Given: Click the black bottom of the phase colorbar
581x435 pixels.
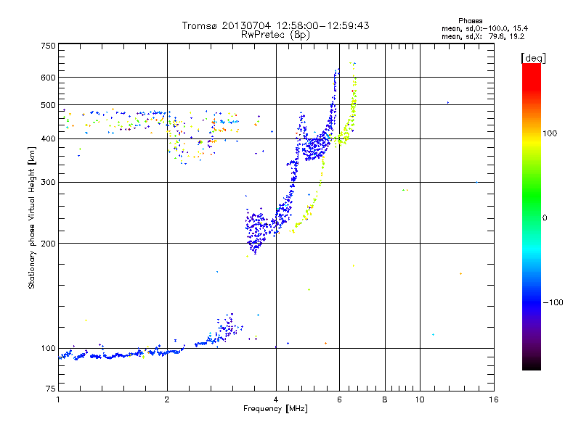Looking at the screenshot, I should coord(532,365).
